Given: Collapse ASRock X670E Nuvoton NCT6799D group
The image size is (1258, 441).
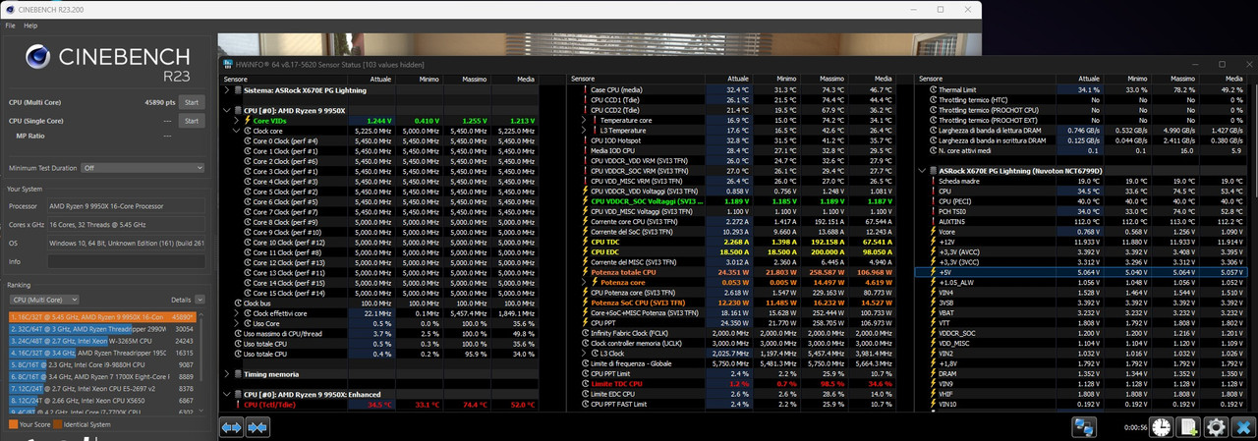Looking at the screenshot, I should point(921,171).
